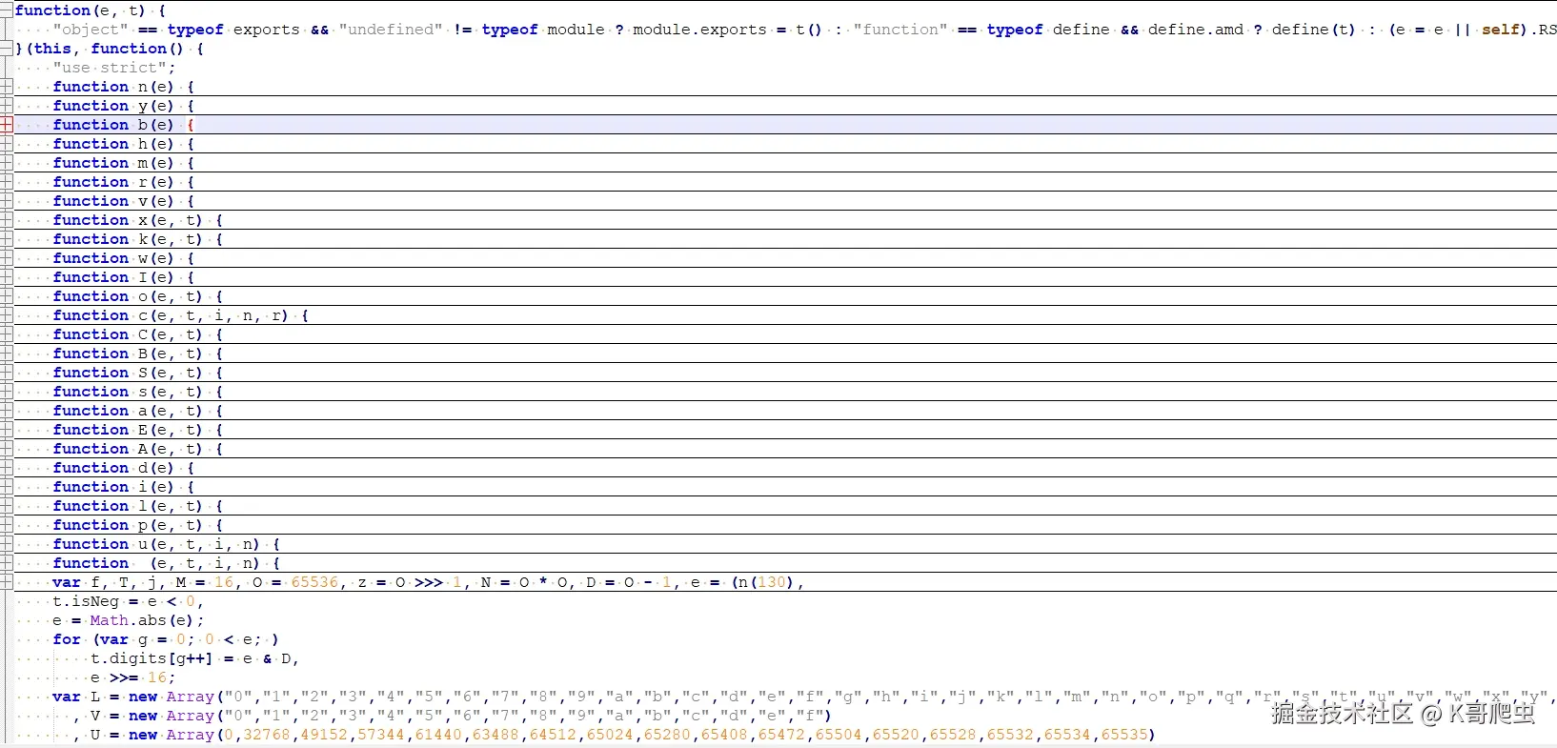The height and width of the screenshot is (748, 1557).
Task: Expand the fold for function p(e, t)
Action: click(x=7, y=525)
